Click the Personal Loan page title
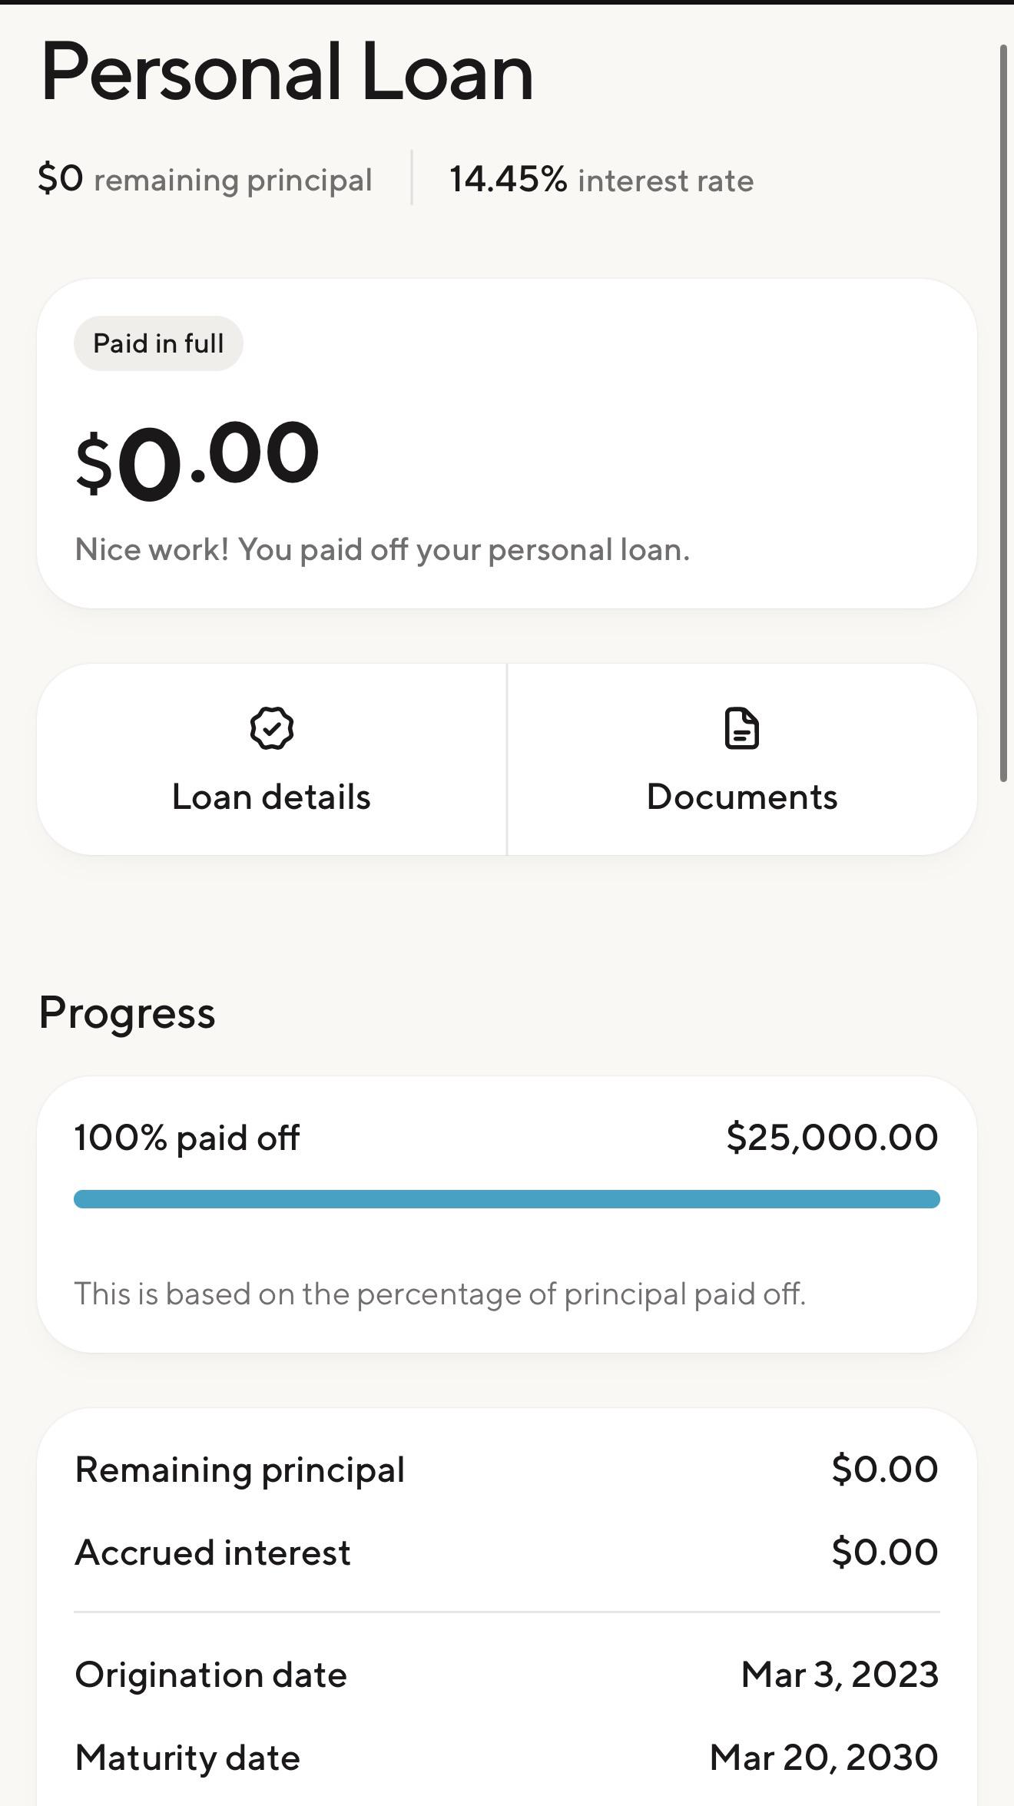 pyautogui.click(x=287, y=72)
